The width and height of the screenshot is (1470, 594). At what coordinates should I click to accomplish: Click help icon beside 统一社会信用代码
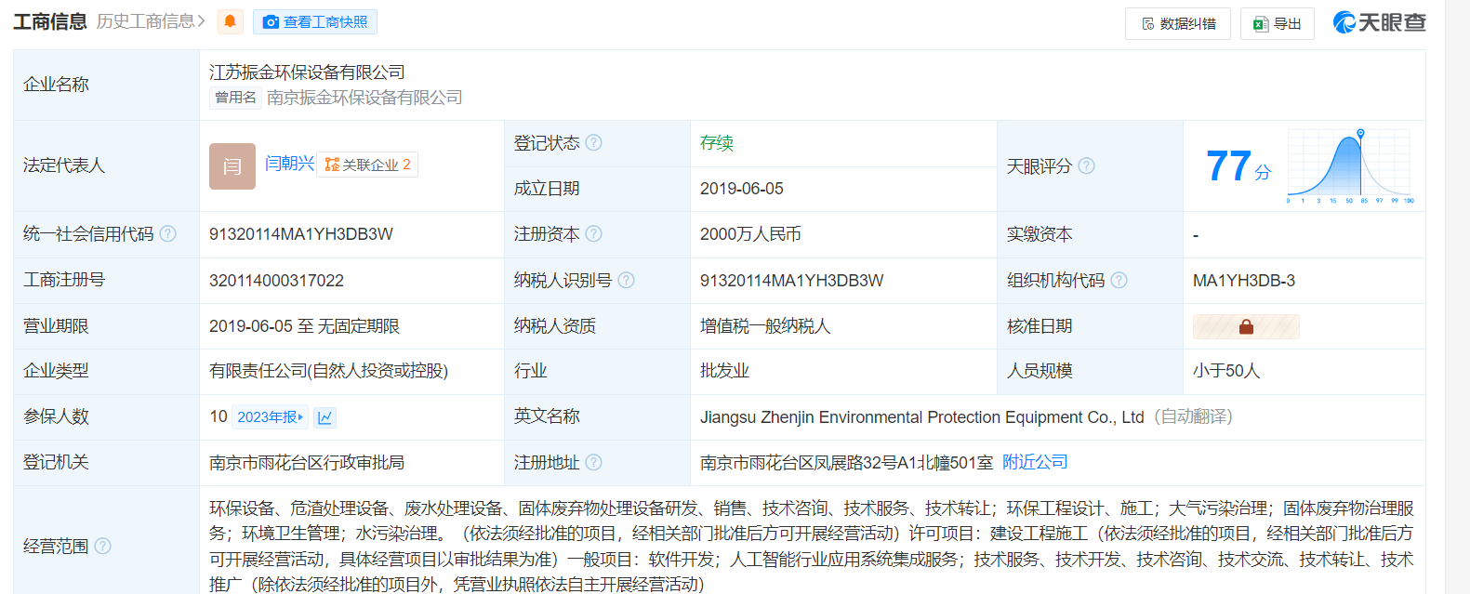coord(167,234)
